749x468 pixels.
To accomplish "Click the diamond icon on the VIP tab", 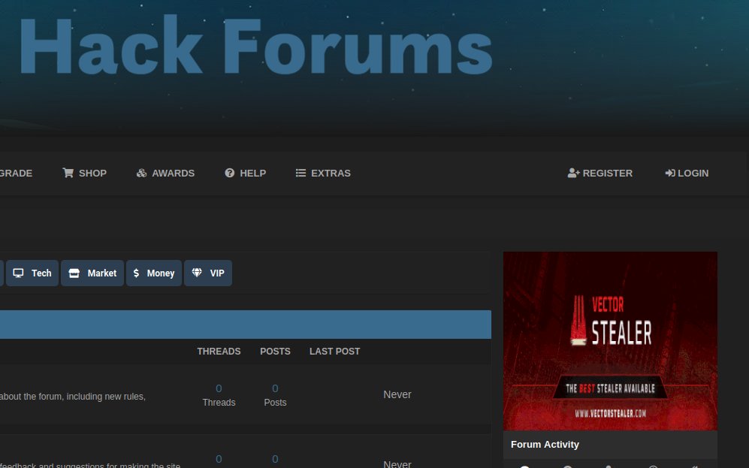I will [197, 273].
